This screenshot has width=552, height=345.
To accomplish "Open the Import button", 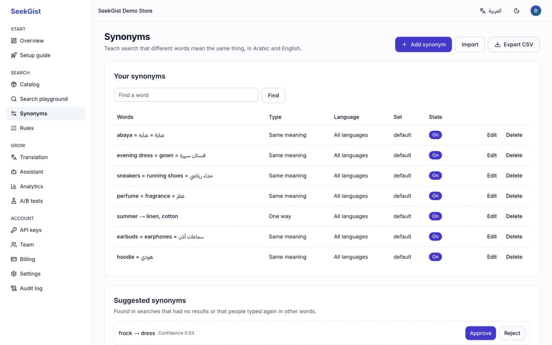I will click(x=470, y=45).
